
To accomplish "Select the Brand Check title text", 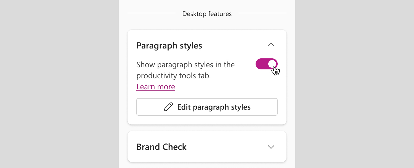I will [x=161, y=147].
